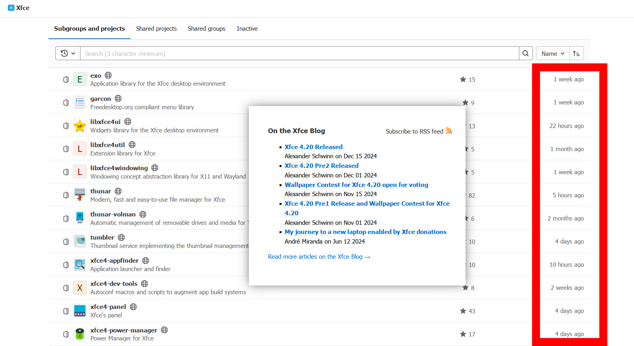Toggle the sort direction icon

click(x=576, y=53)
